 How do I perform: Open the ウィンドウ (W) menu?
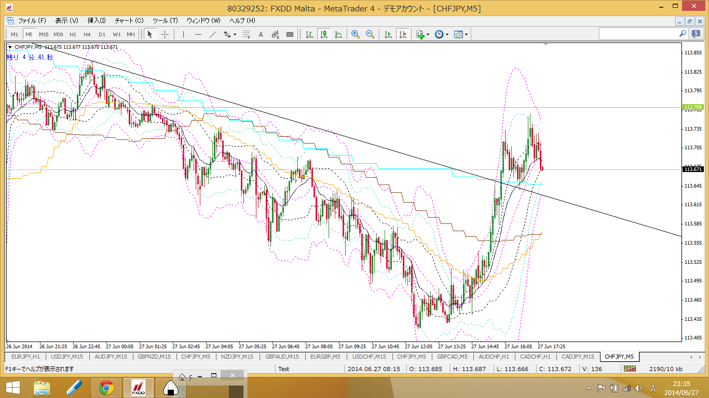point(203,21)
